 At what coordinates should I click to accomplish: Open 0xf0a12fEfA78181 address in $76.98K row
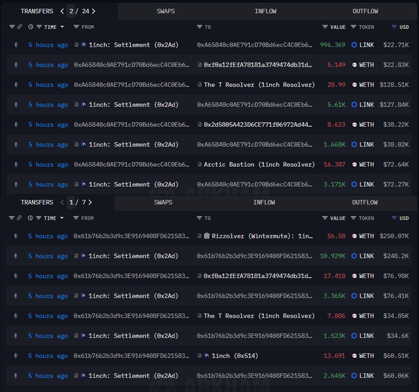click(257, 276)
